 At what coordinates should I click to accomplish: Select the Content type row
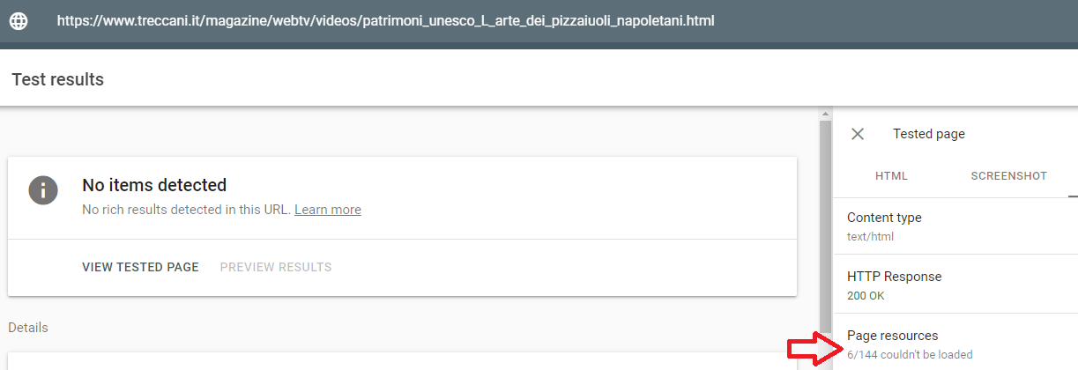point(955,226)
